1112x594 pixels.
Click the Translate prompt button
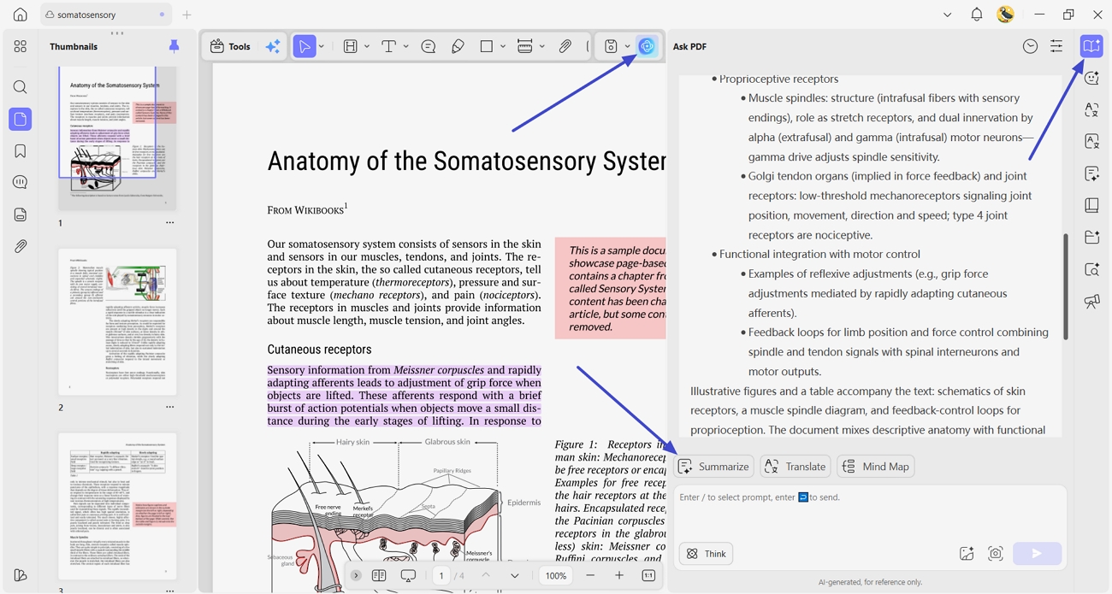[x=796, y=467]
